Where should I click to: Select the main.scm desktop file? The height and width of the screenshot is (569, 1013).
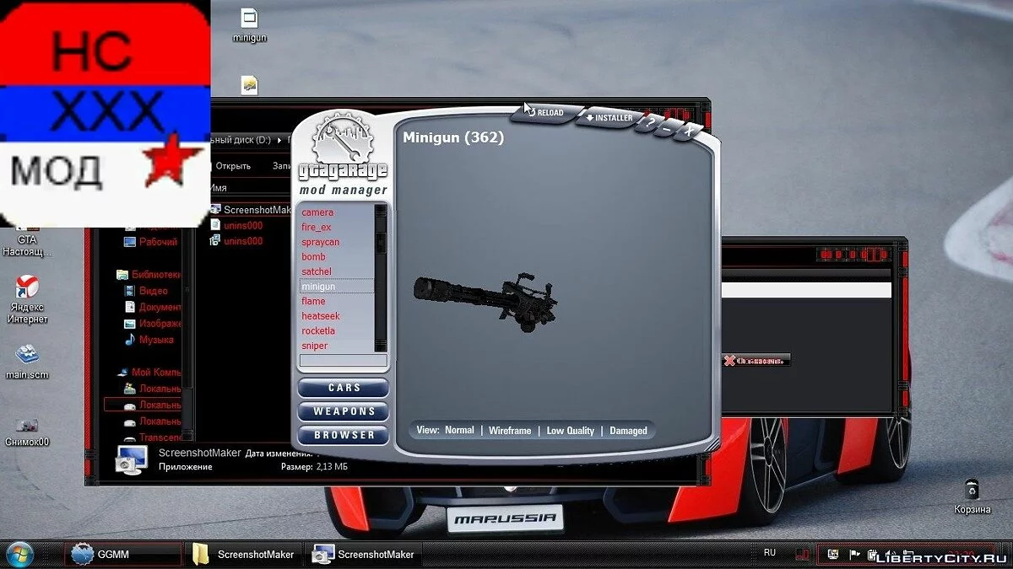point(27,356)
